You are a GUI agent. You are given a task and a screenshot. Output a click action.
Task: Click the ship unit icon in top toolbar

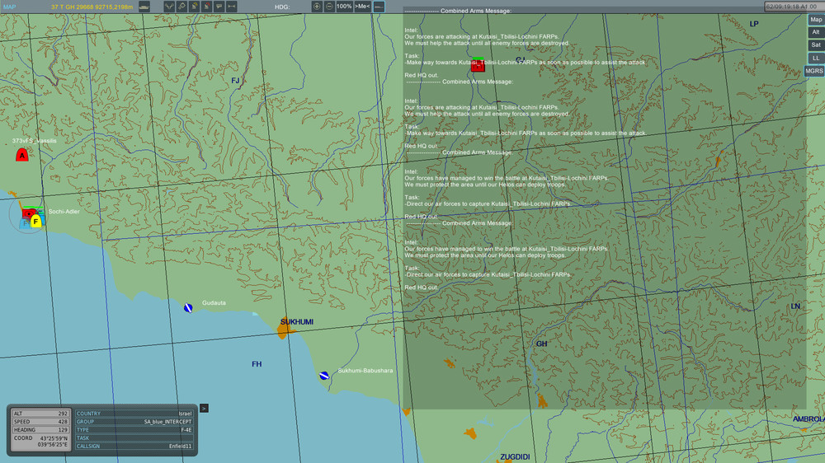[x=144, y=7]
